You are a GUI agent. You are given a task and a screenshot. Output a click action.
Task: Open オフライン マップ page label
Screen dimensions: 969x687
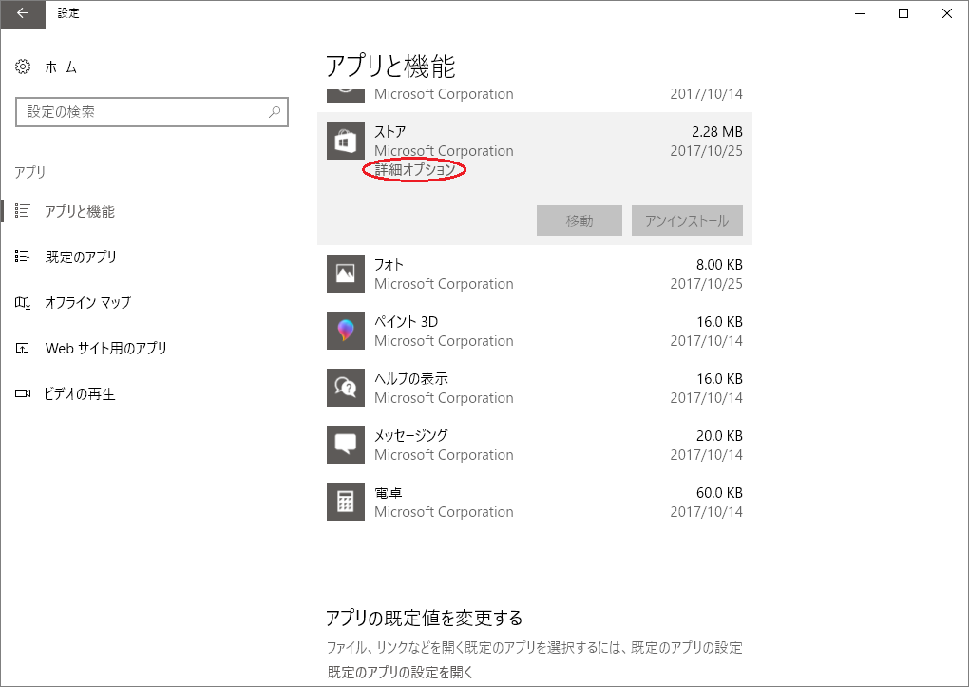(x=87, y=302)
